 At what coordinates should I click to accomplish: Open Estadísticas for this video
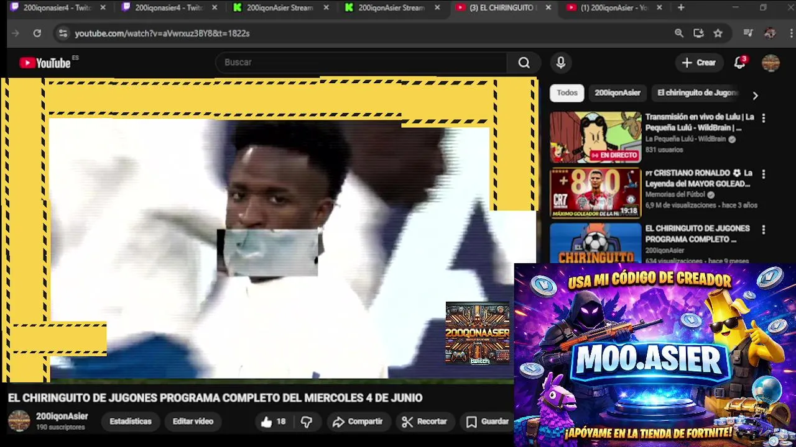pyautogui.click(x=131, y=422)
